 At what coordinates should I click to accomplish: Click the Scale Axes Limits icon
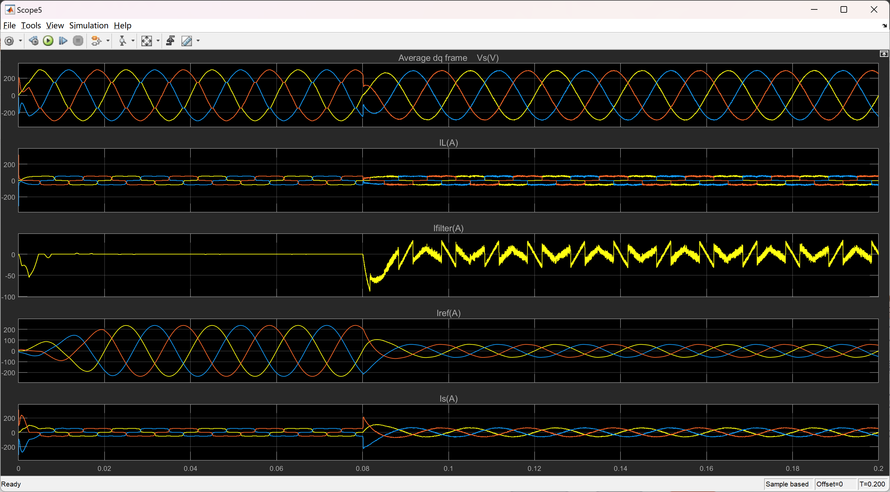point(146,41)
